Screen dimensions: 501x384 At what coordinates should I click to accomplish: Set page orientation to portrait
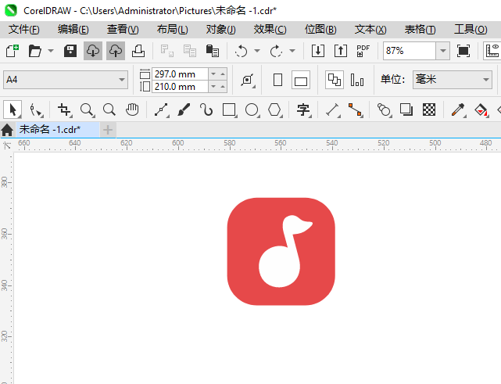pyautogui.click(x=278, y=80)
